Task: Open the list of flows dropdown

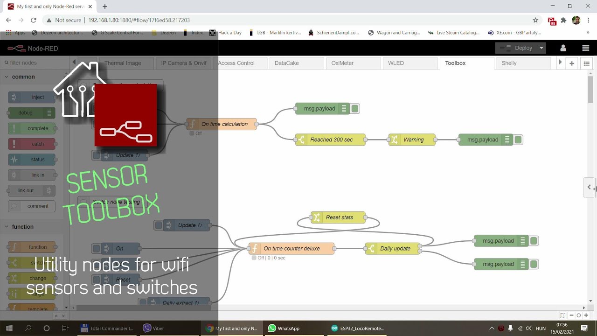Action: [x=587, y=63]
